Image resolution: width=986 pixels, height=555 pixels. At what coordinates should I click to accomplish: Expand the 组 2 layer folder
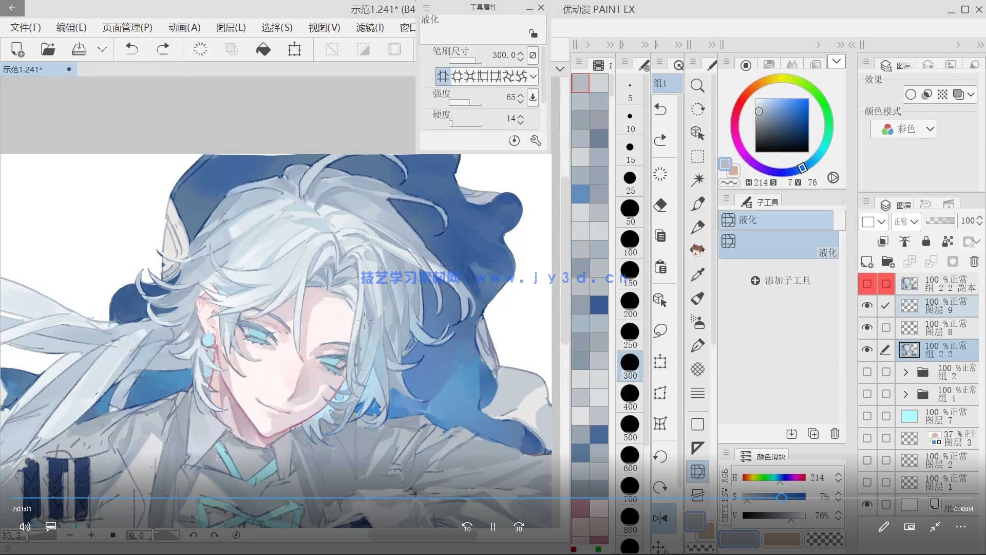point(905,372)
